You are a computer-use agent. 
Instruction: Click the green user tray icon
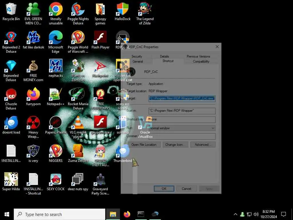(242, 214)
